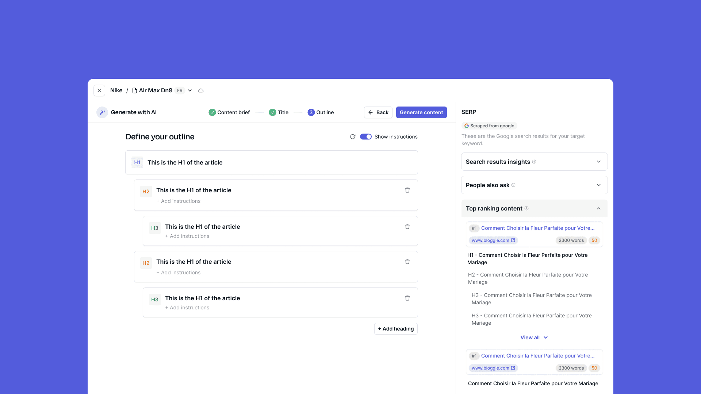Viewport: 701px width, 394px height.
Task: Click the H1 title text field
Action: [x=185, y=162]
